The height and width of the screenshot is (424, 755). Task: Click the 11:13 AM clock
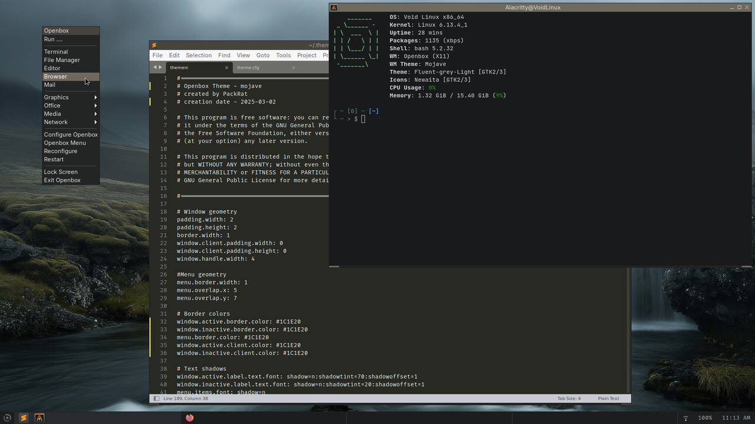736,418
